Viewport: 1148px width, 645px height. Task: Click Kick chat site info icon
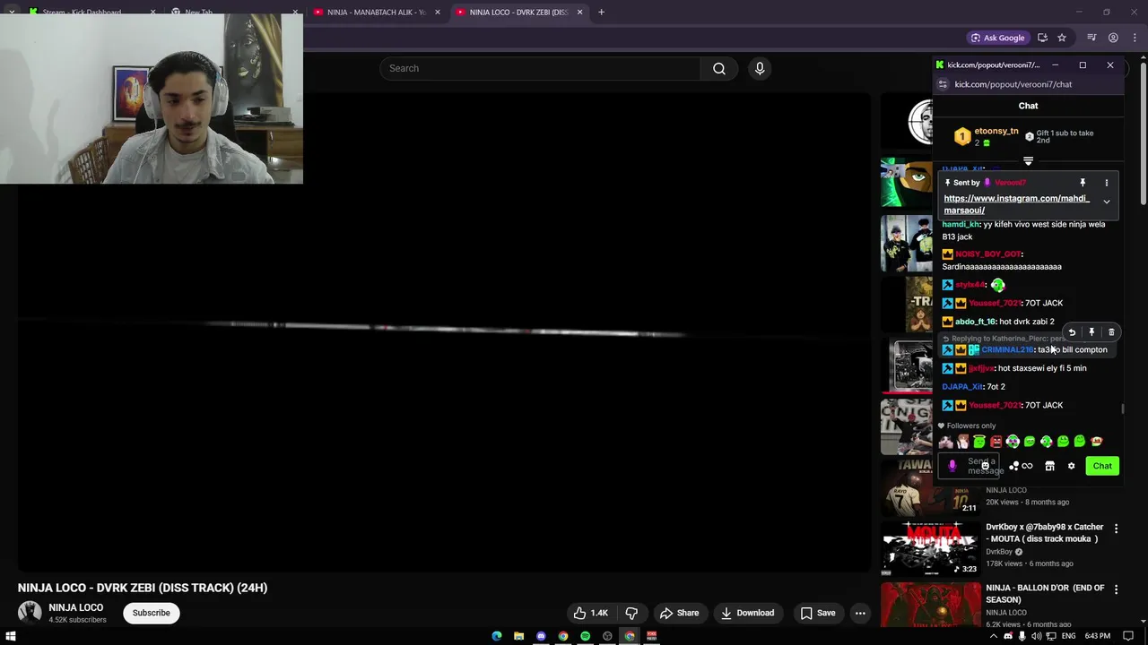(x=943, y=84)
